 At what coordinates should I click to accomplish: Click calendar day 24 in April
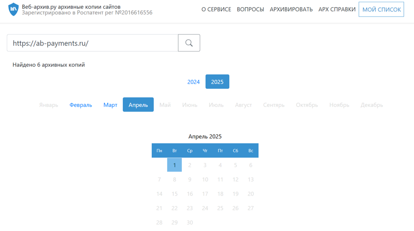(x=205, y=208)
